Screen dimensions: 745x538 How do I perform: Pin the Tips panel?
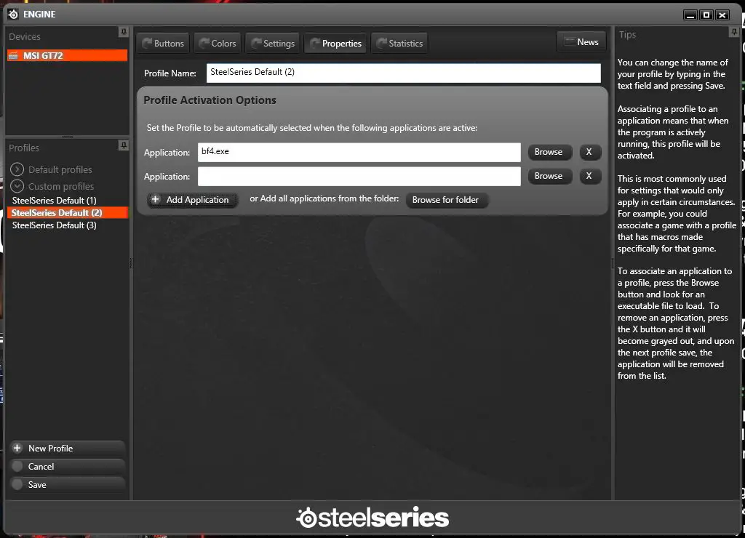click(733, 32)
